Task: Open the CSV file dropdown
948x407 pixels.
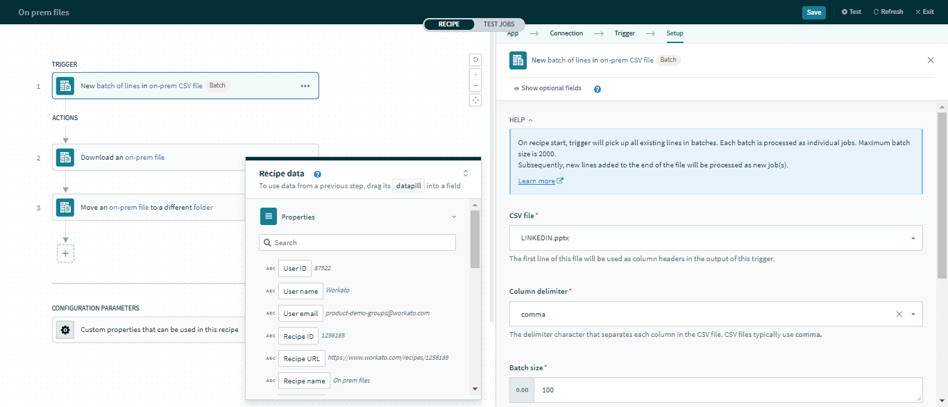Action: [x=913, y=238]
